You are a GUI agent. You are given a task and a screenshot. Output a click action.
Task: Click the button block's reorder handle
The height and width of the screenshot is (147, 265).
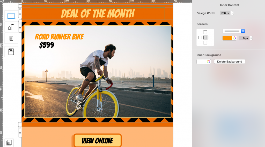pyautogui.click(x=20, y=133)
